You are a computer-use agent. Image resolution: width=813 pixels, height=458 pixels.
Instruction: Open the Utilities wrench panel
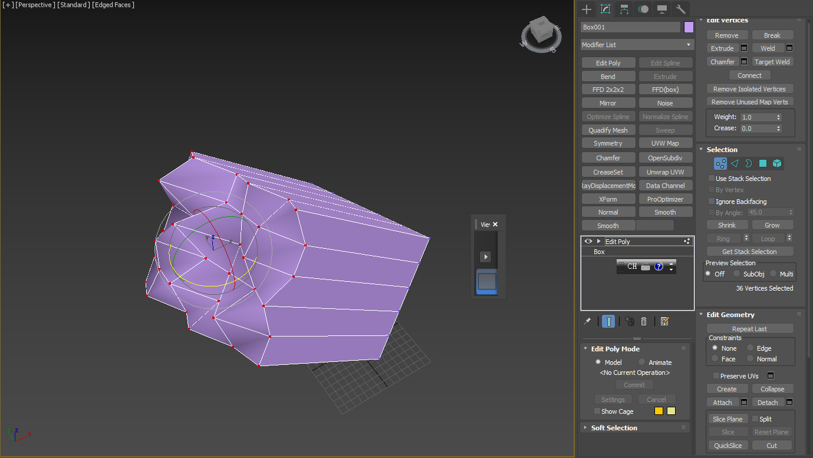[680, 9]
